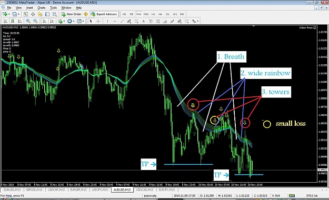
Task: Open the File menu
Action: pos(9,8)
